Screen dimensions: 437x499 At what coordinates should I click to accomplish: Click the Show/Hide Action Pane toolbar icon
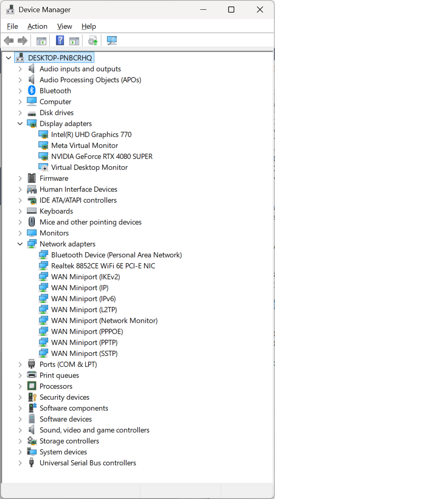(x=74, y=41)
